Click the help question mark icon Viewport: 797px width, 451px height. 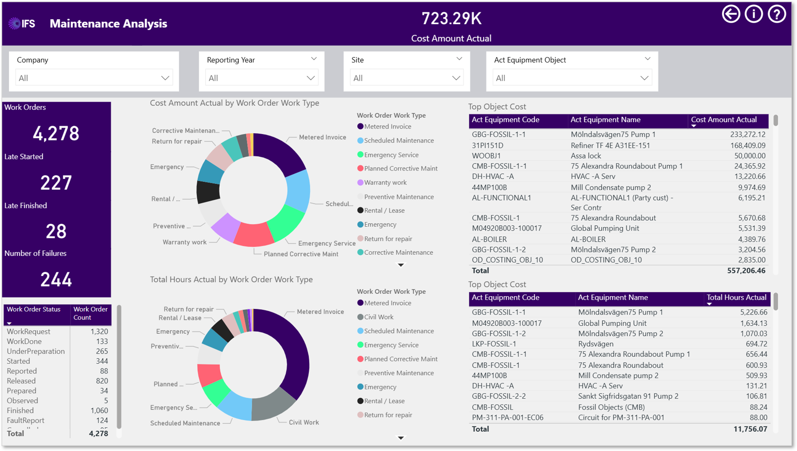[x=777, y=14]
